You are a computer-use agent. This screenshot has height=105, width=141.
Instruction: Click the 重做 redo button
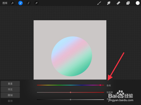[x=10, y=101]
